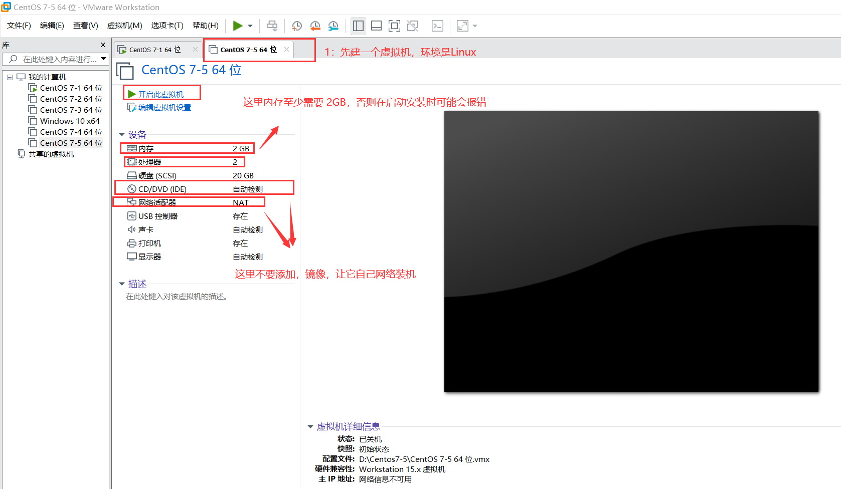Click the 我的计算机 computer icon
This screenshot has height=489, width=841.
pos(21,77)
